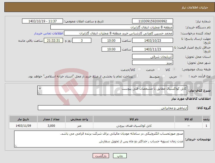Click the need number field 1103091592000992
Screen dimensions: 215x163
(x=153, y=21)
